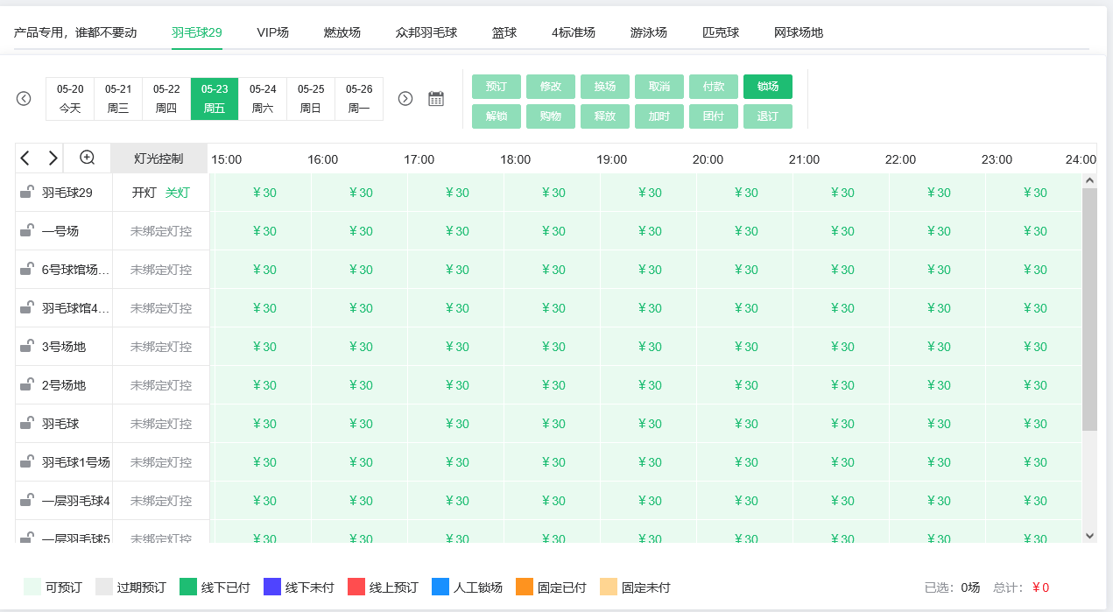
Task: Click the 锁场 button
Action: coord(767,87)
